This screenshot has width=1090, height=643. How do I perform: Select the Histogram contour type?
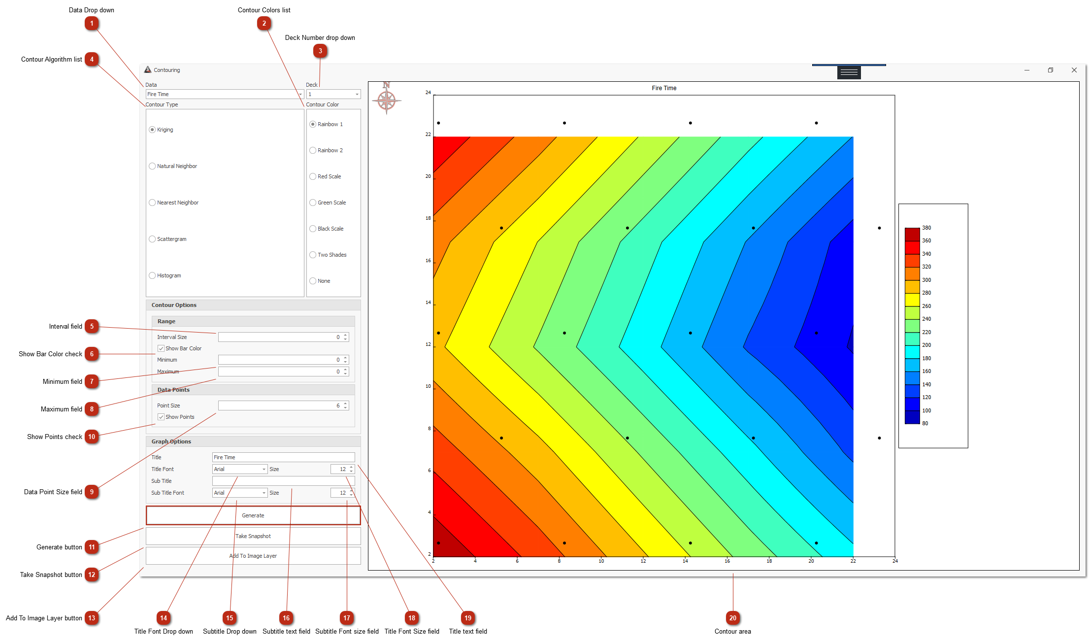pos(153,276)
